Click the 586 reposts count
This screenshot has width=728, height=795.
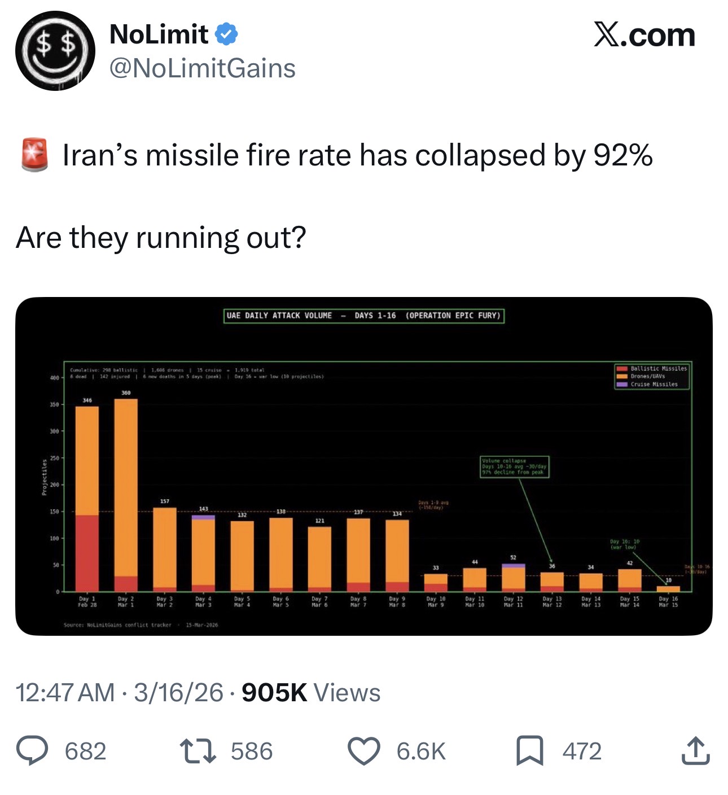click(x=252, y=752)
